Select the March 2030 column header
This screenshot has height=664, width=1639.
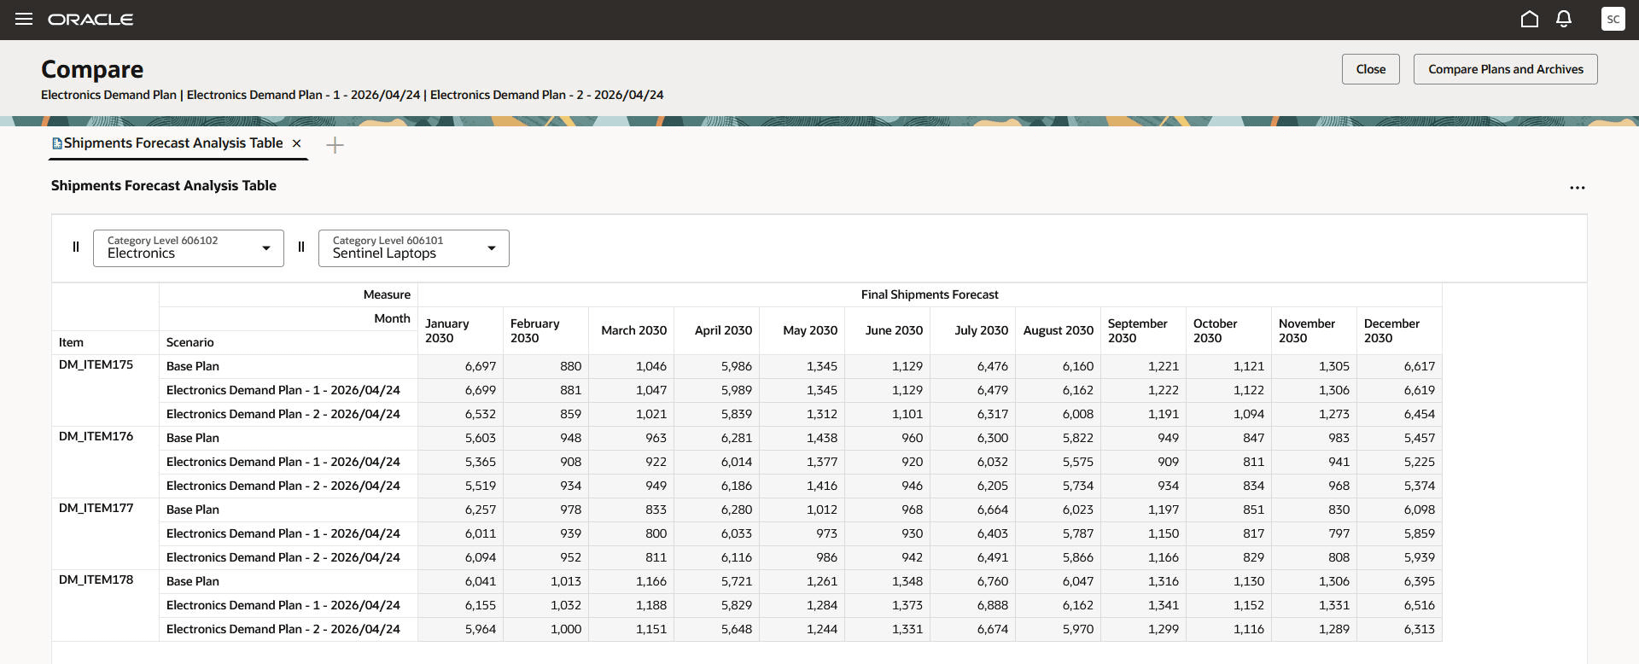(632, 330)
